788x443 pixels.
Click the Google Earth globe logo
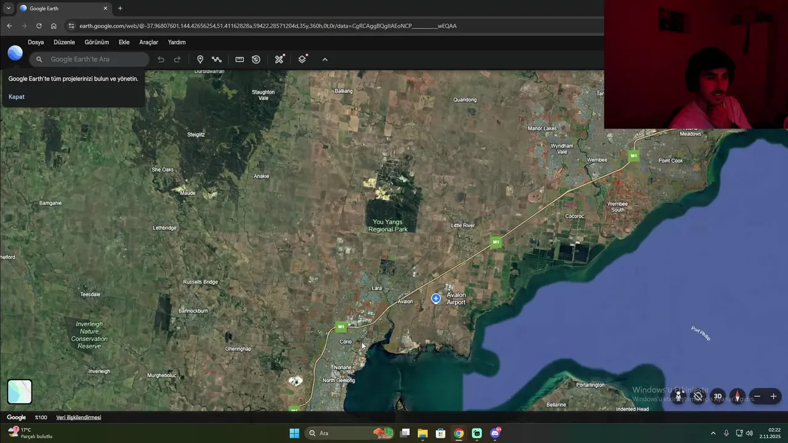click(15, 53)
